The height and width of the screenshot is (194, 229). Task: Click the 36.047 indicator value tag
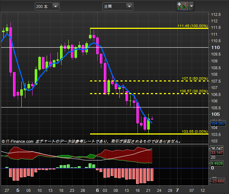(x=217, y=148)
